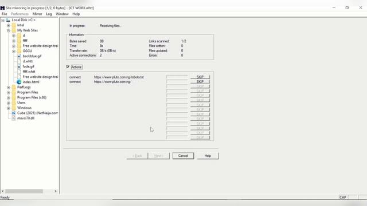Click the msvci70.dll file icon
The height and width of the screenshot is (206, 367).
coord(14,118)
